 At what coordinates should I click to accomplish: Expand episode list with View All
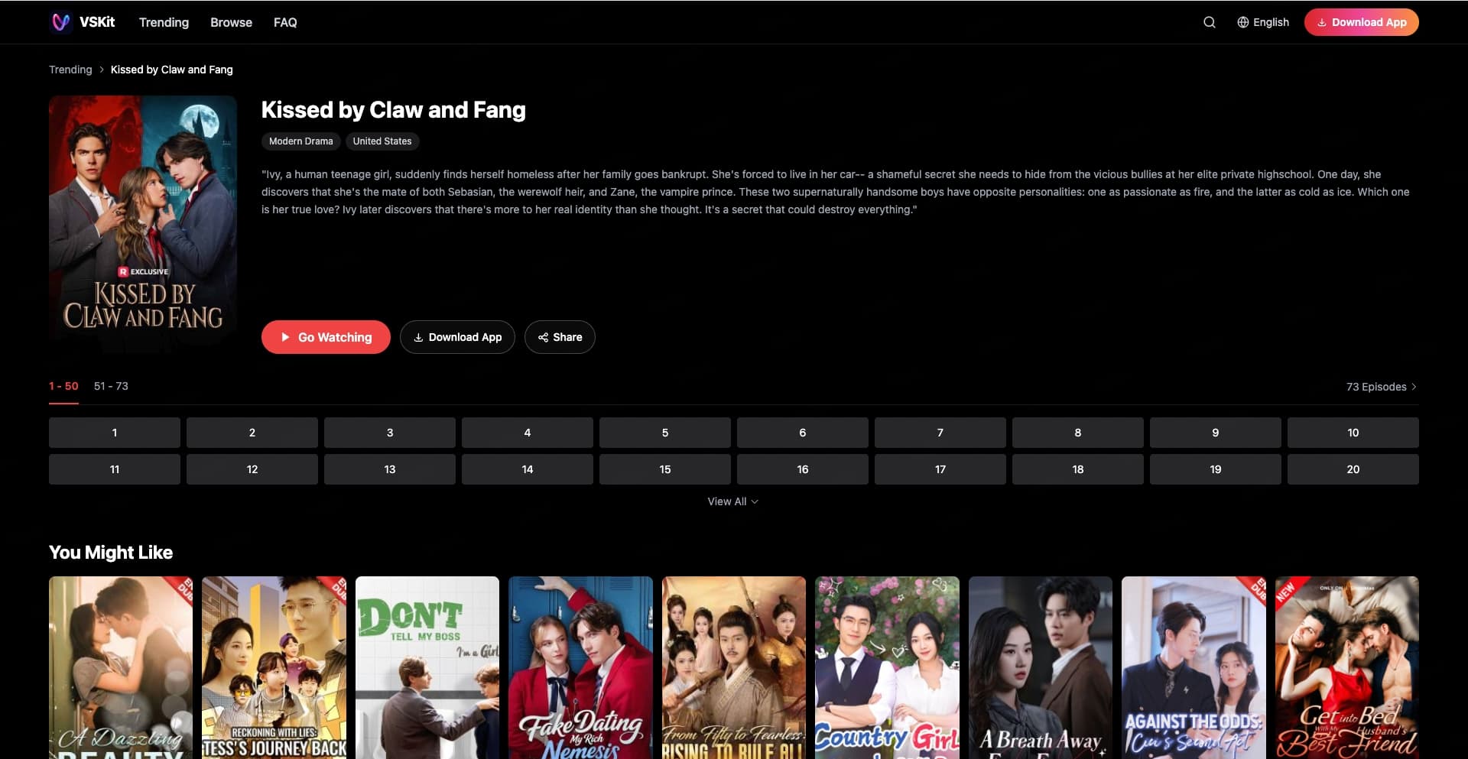733,501
